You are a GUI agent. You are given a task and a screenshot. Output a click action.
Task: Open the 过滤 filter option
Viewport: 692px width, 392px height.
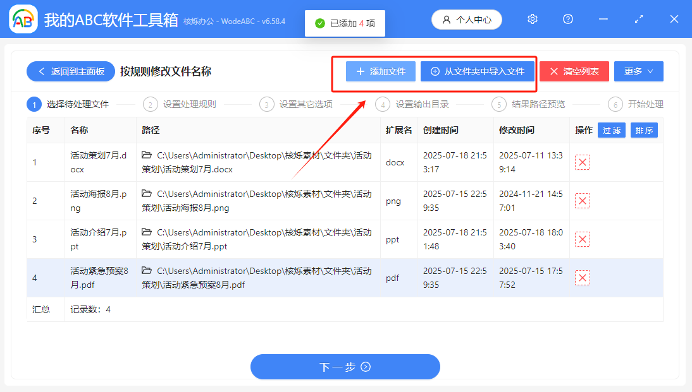(611, 129)
